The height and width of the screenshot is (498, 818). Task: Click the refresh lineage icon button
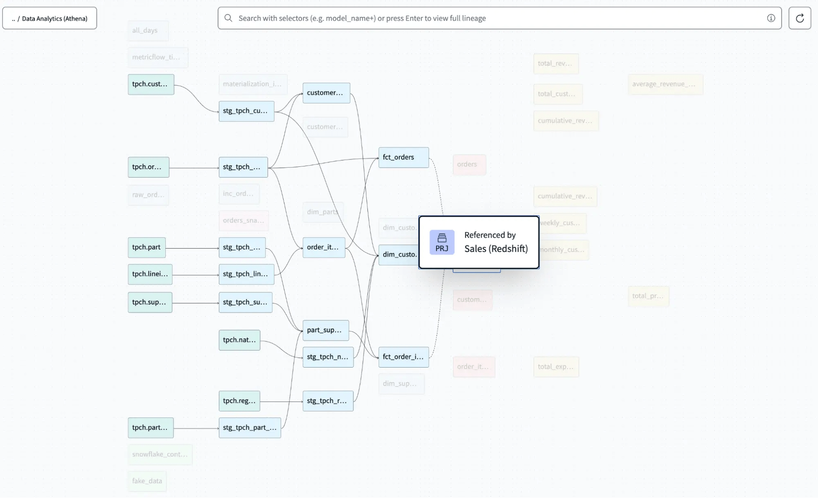pyautogui.click(x=800, y=18)
